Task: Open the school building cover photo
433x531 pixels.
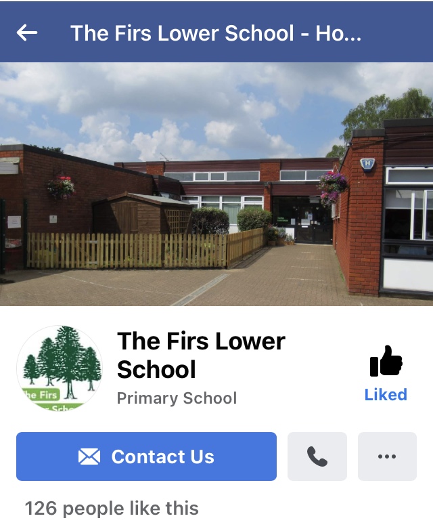Action: click(x=216, y=184)
